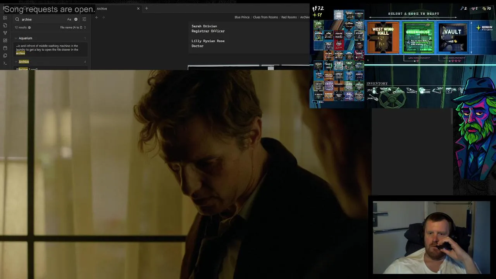496x279 pixels.
Task: Open the canvas grid icon in the ribbon
Action: pyautogui.click(x=5, y=40)
